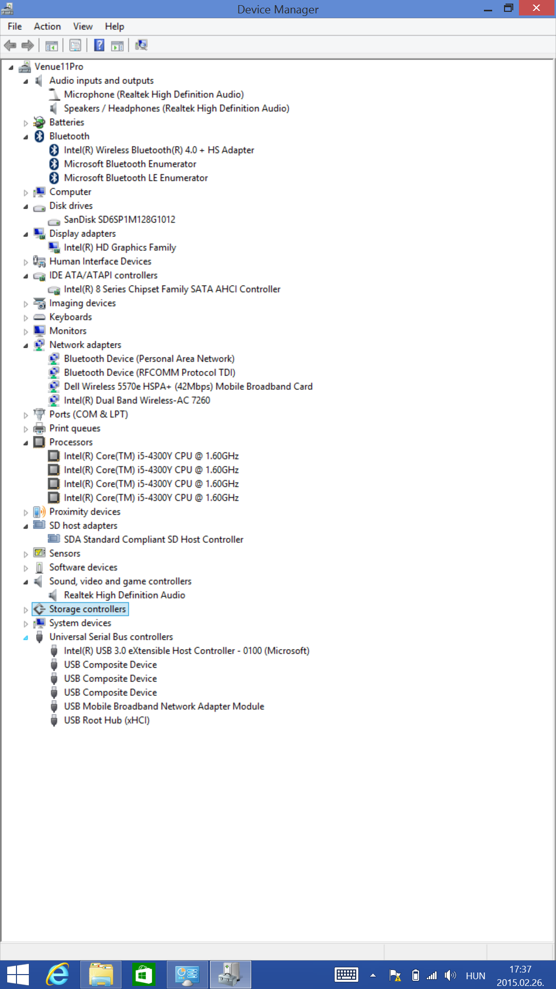The image size is (556, 989).
Task: Select Intel(R) HD Graphics Family device
Action: click(x=119, y=248)
